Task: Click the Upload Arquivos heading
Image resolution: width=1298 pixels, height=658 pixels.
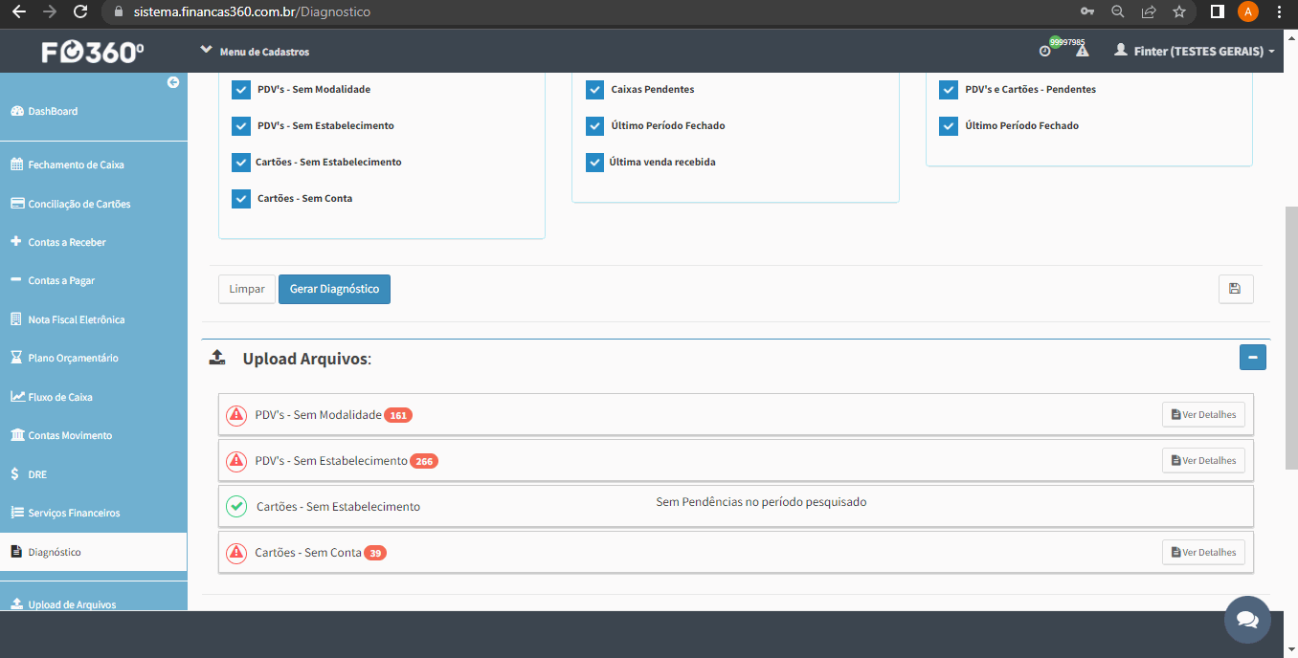Action: click(306, 359)
